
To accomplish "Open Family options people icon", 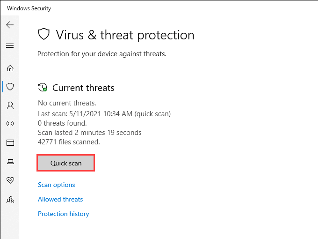I will coord(10,200).
